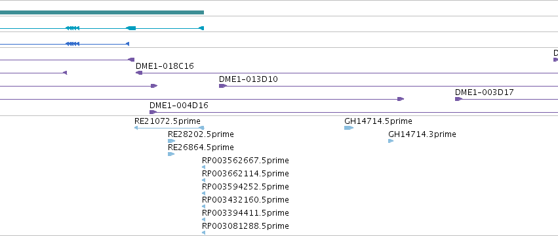The width and height of the screenshot is (558, 236).
Task: Click the thick exon block on cyan transcript
Action: (x=131, y=28)
